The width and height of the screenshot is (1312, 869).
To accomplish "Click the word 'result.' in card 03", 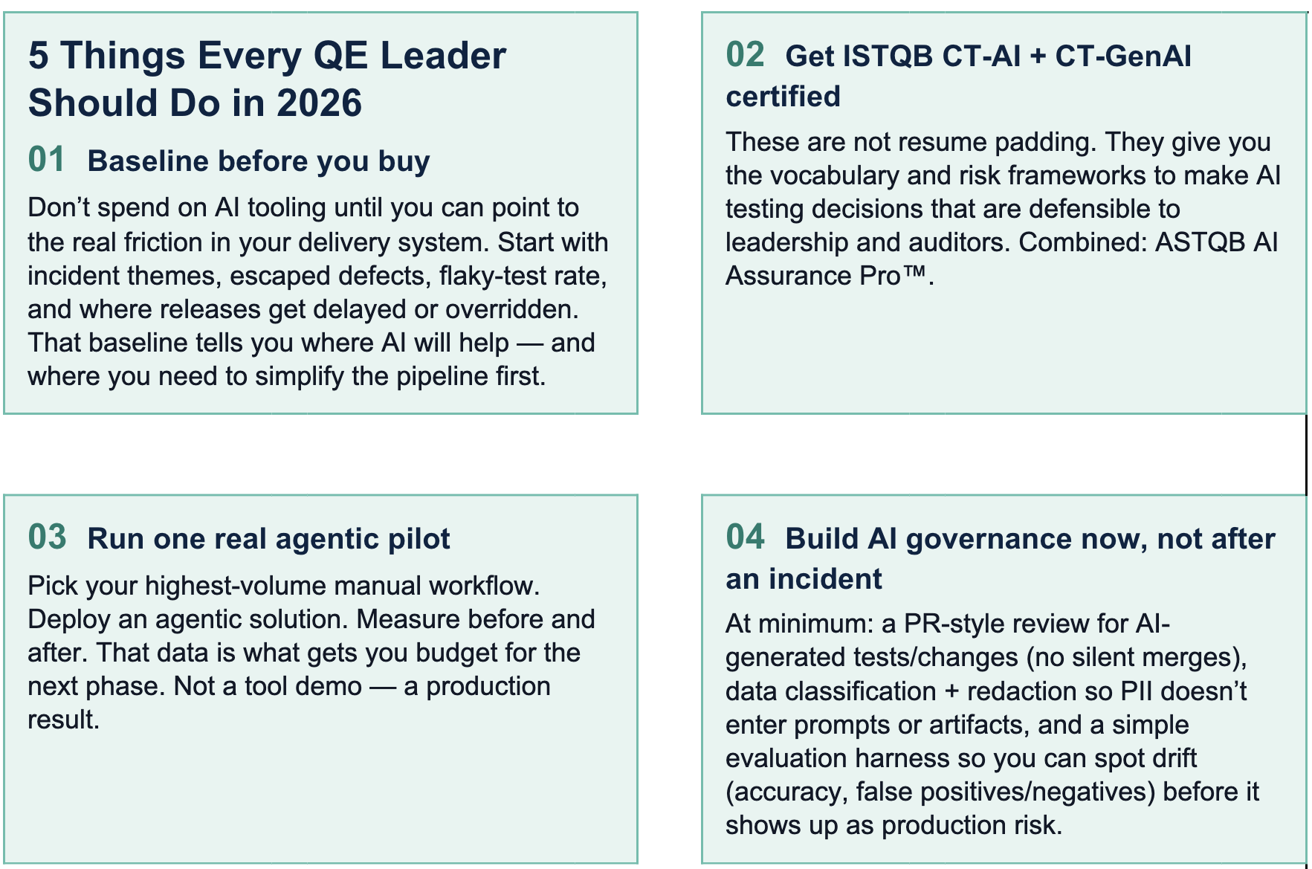I will pos(63,720).
